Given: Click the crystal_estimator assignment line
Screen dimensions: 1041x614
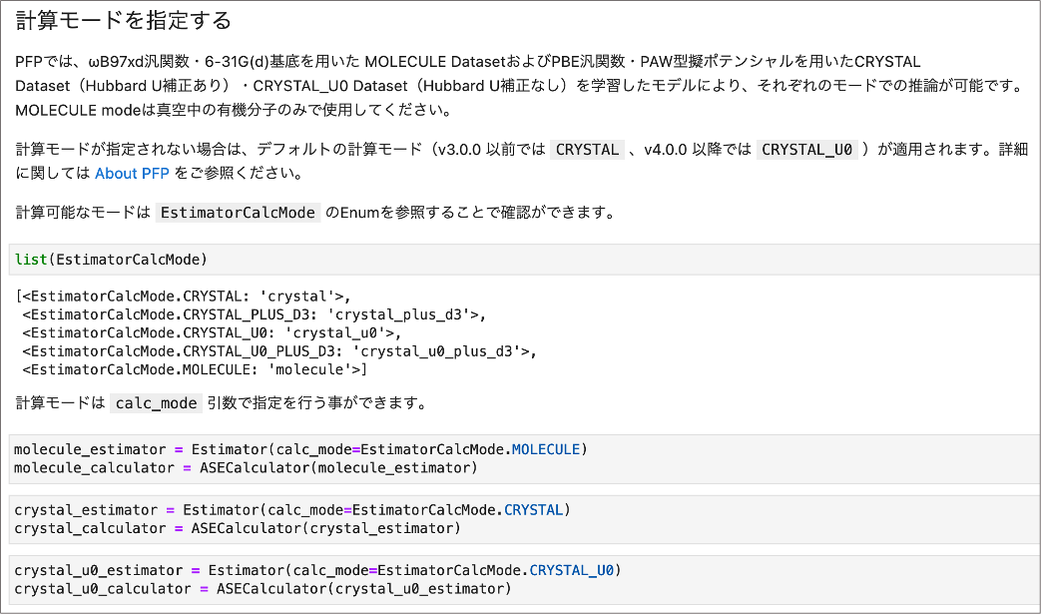Looking at the screenshot, I should 291,510.
